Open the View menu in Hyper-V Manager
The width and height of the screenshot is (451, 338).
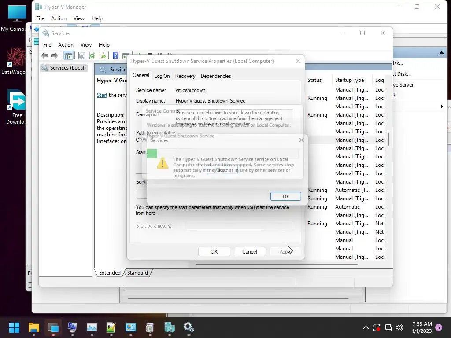point(79,18)
